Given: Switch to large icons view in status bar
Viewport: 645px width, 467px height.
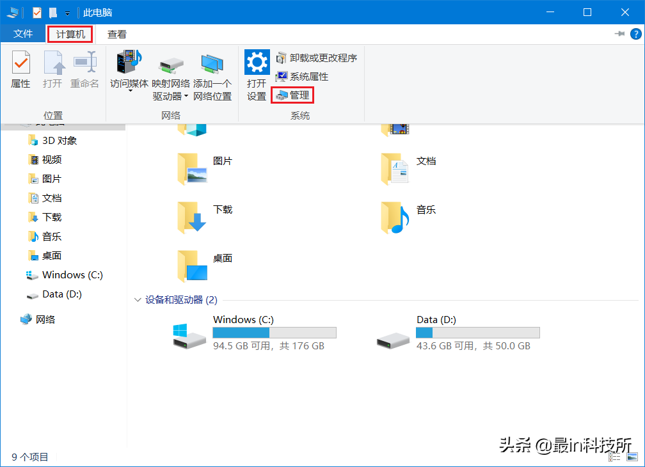Looking at the screenshot, I should 632,457.
